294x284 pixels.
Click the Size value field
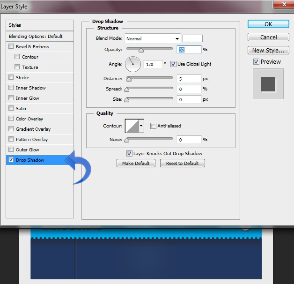pos(189,99)
